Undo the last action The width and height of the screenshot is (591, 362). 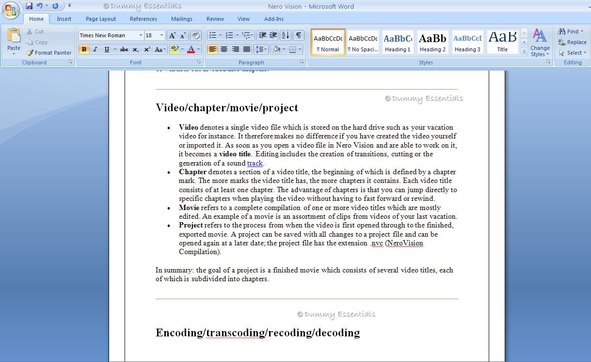[40, 6]
